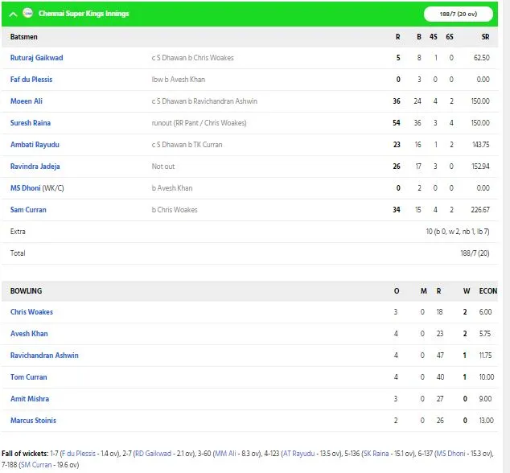The width and height of the screenshot is (510, 473).
Task: Open the Sam Curran batsman link
Action: (x=28, y=210)
